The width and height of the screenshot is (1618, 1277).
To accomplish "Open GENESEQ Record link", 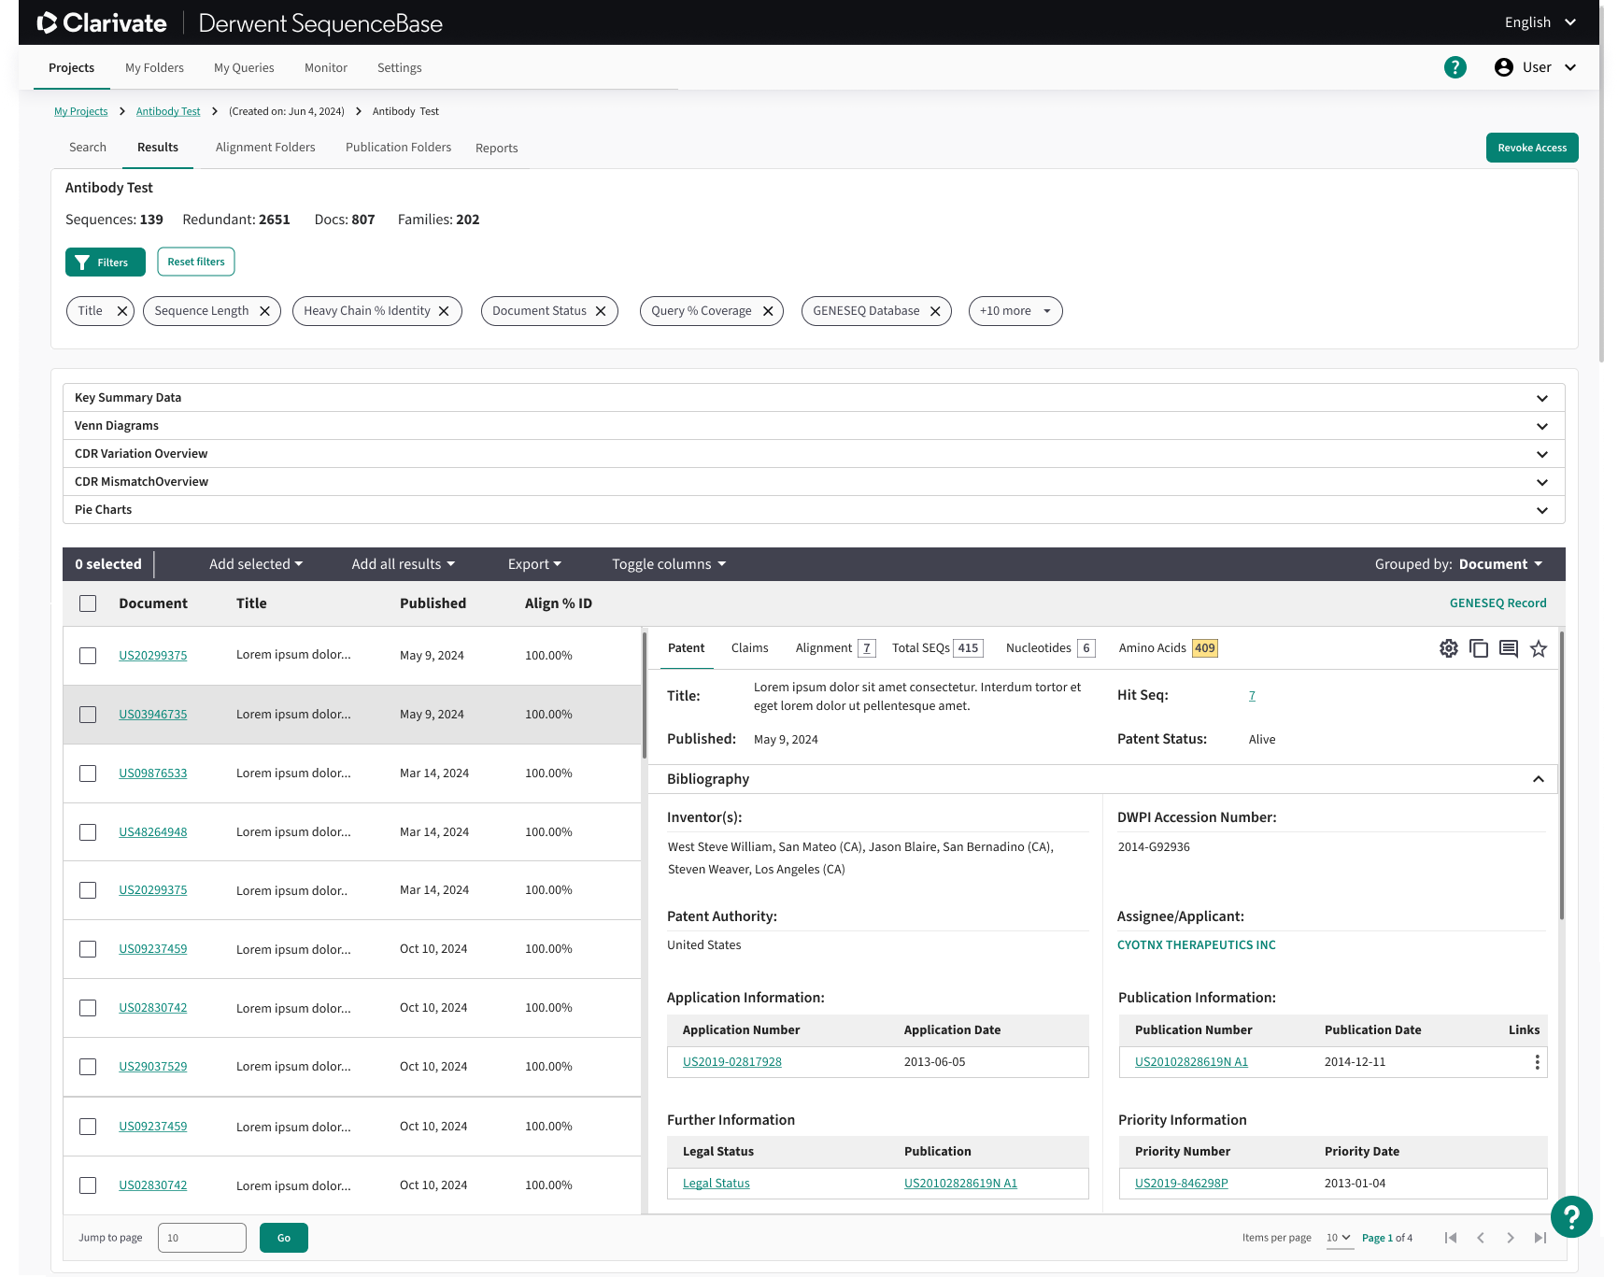I will pos(1497,603).
